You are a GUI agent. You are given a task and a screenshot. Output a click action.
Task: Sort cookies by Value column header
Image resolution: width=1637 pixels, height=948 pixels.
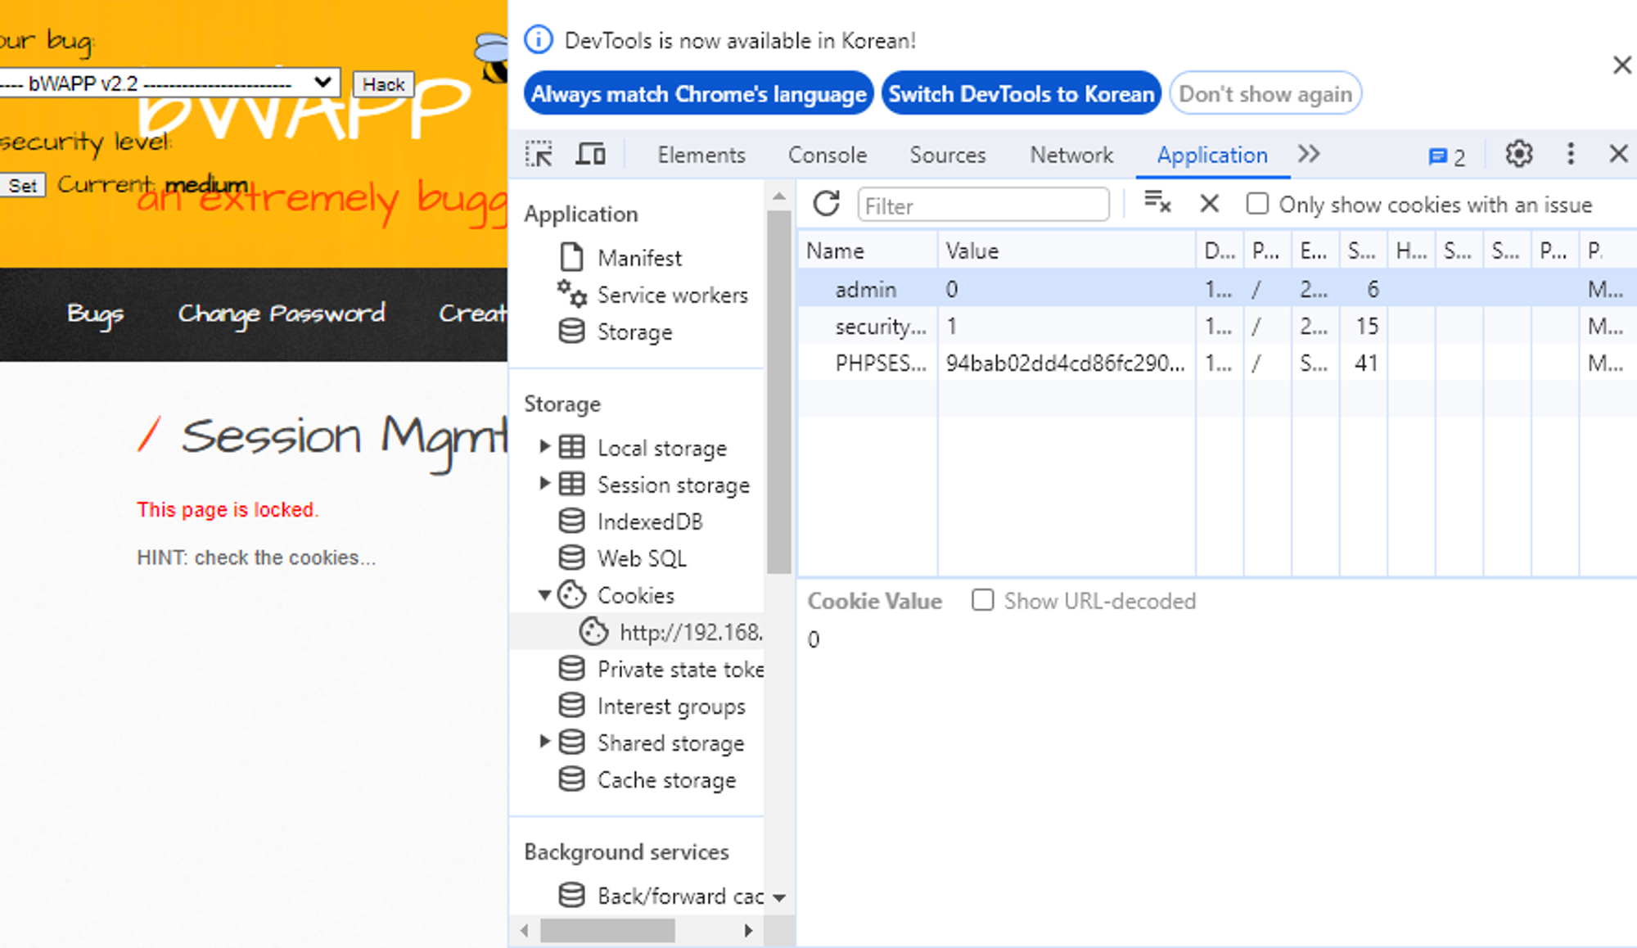click(1066, 251)
